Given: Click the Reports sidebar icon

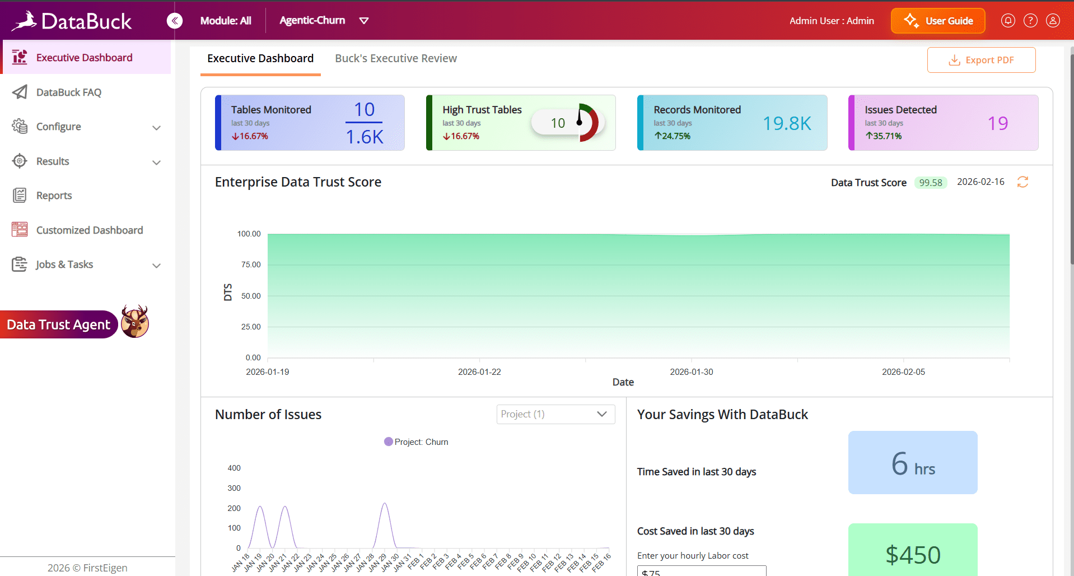Looking at the screenshot, I should tap(20, 195).
